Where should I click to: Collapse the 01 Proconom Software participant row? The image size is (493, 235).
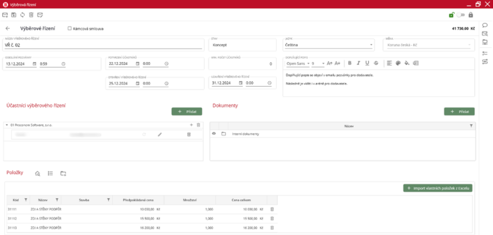click(x=7, y=125)
